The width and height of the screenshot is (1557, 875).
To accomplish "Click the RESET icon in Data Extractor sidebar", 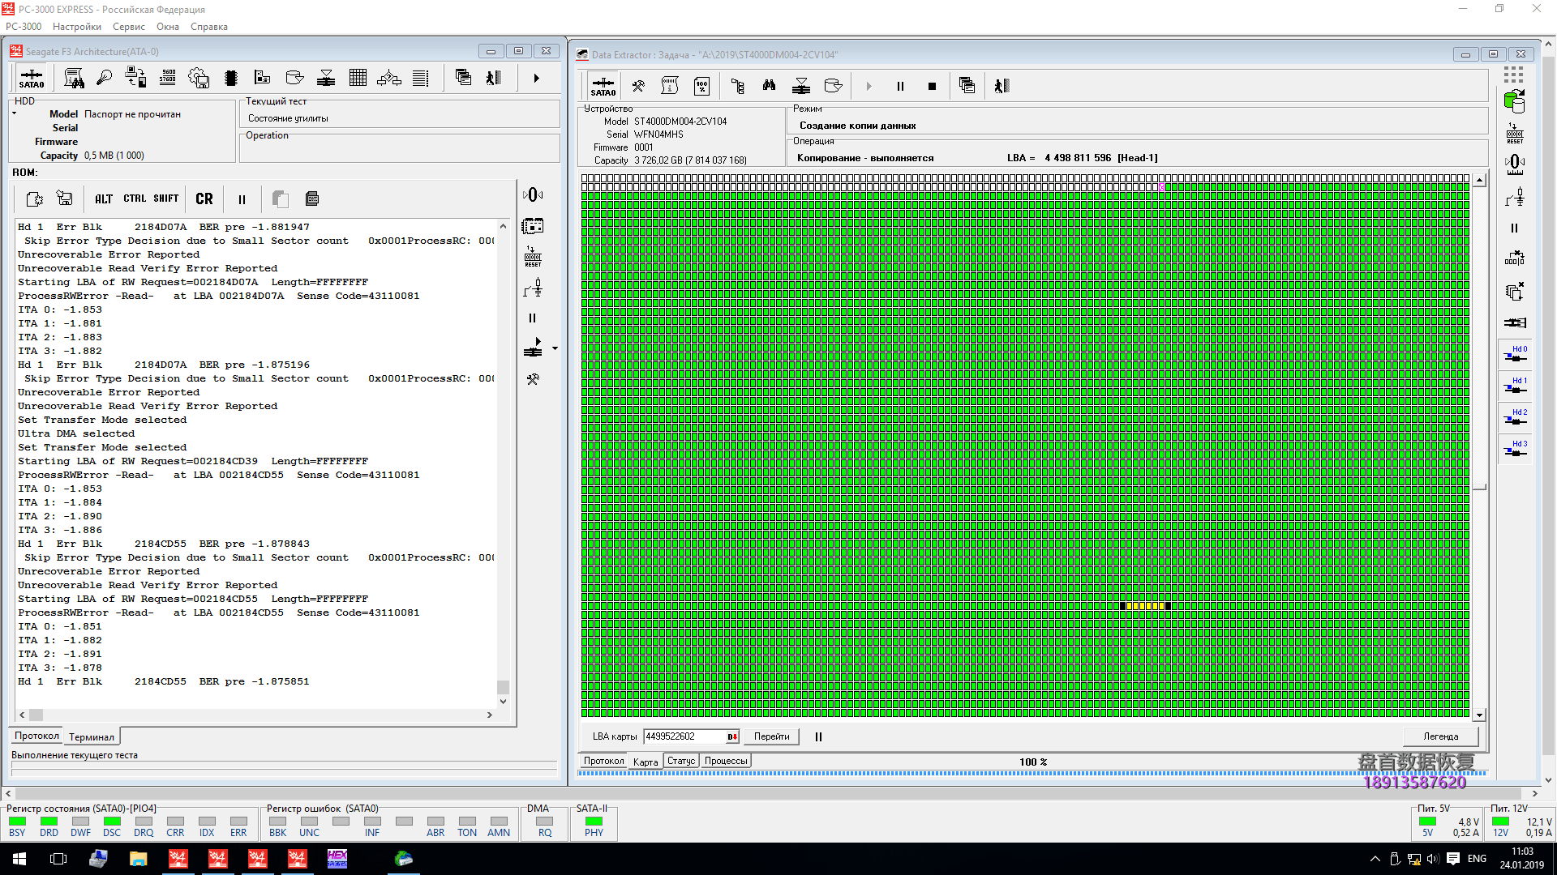I will (x=1514, y=134).
